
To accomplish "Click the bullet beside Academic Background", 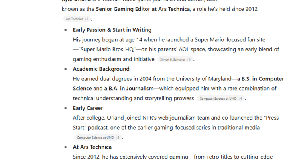I will coord(65,69).
